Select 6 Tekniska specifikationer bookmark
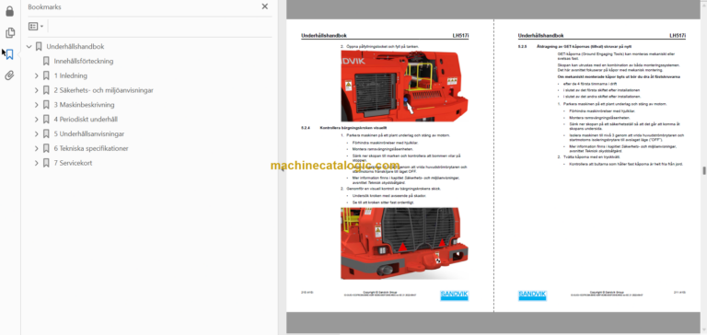 (91, 148)
